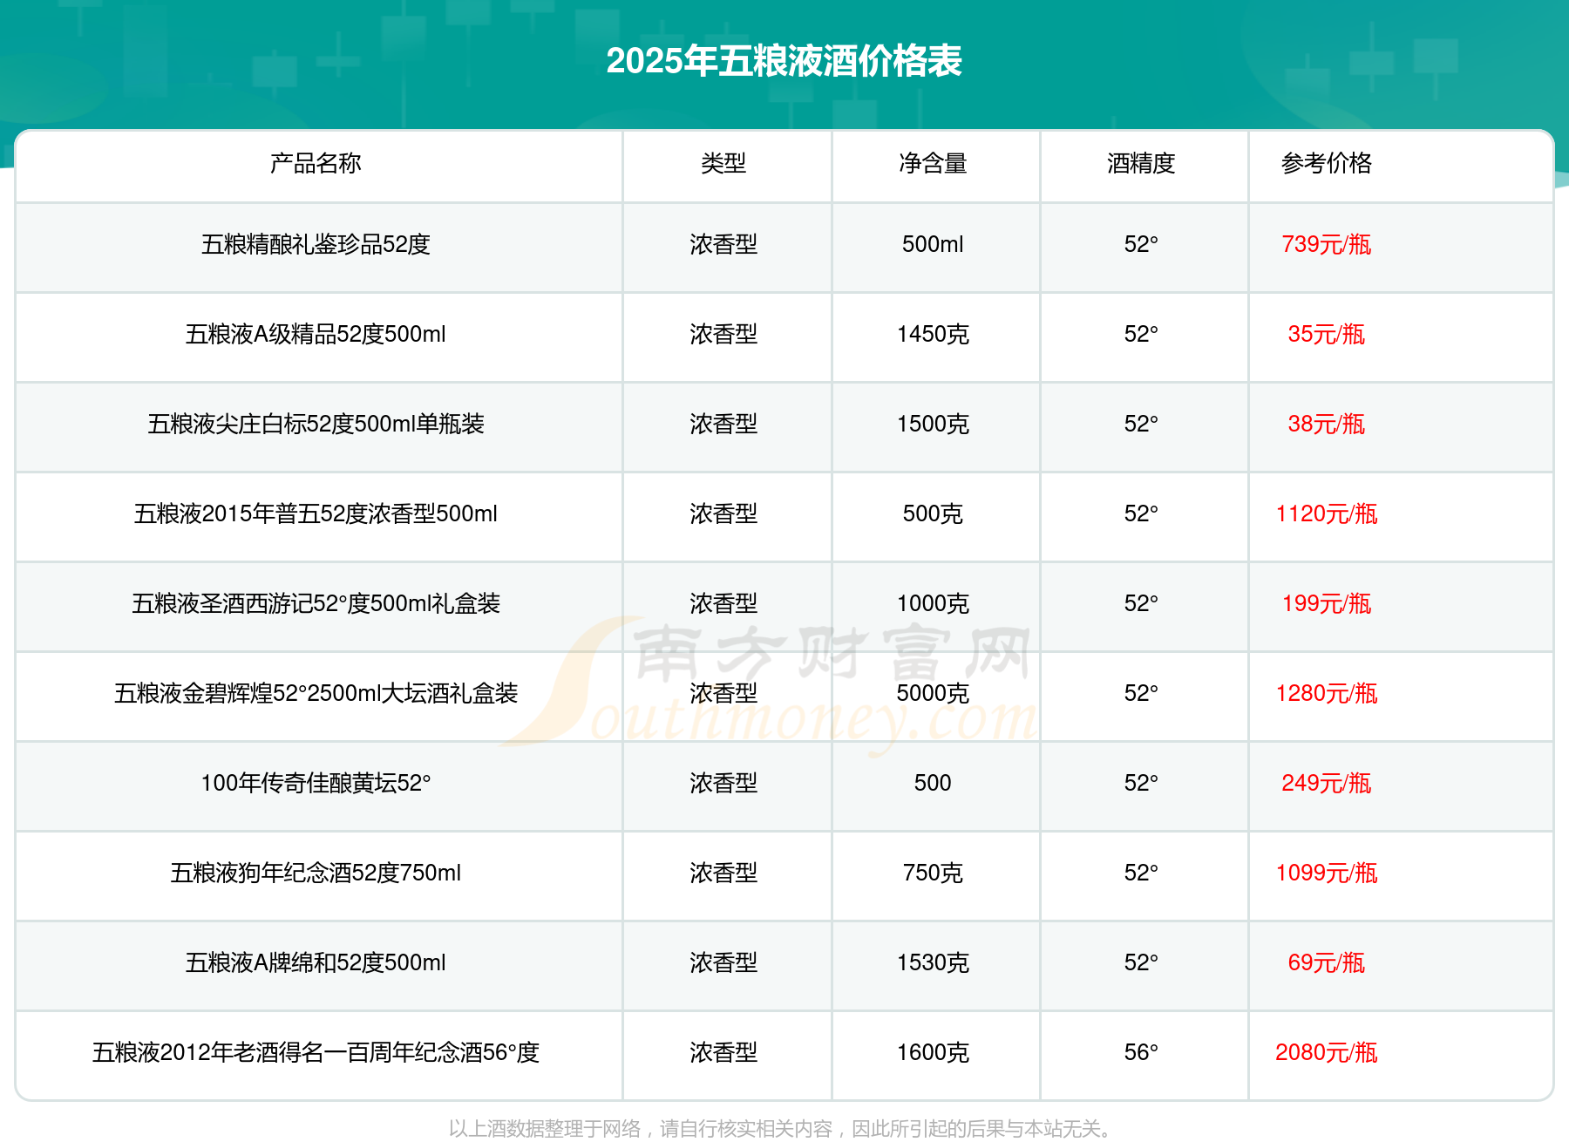
Task: Select product 五粮液狗年纪念酒52度750ml
Action: pos(316,873)
